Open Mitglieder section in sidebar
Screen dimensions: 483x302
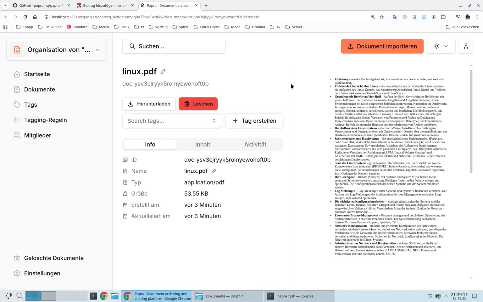coord(37,135)
